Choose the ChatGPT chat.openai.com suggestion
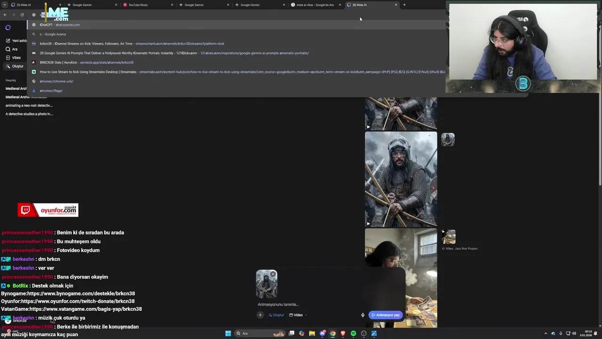The image size is (602, 339). 236,24
